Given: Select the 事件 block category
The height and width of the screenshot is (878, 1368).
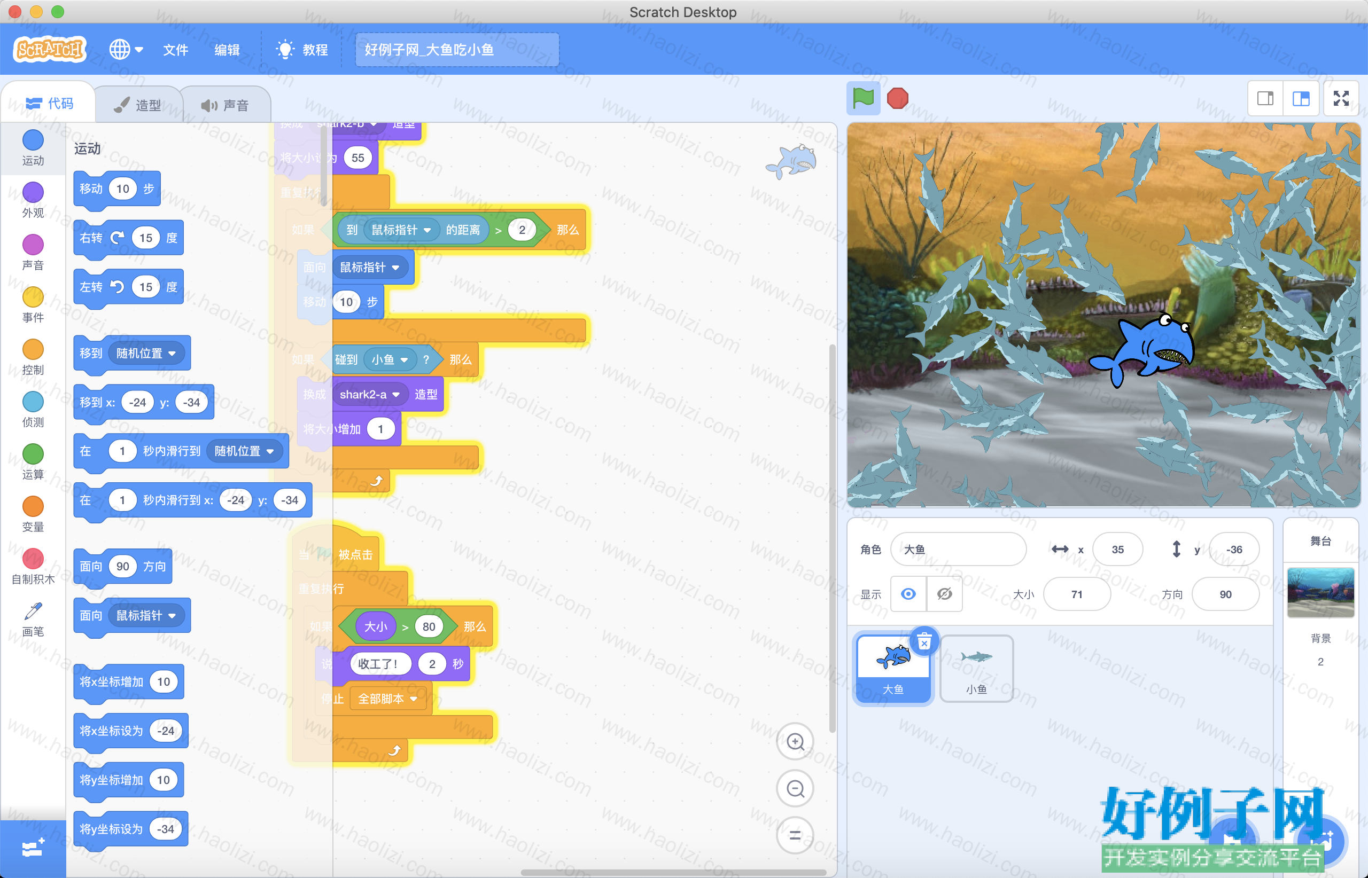Looking at the screenshot, I should point(33,305).
